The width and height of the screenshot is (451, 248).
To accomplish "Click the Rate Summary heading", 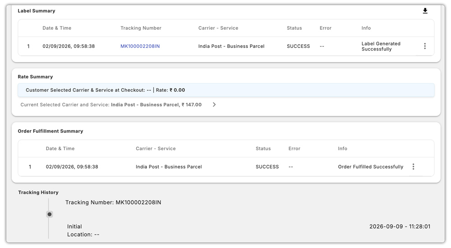I will [35, 77].
